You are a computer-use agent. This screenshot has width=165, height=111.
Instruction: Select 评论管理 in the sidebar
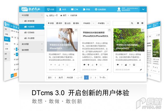[x=32, y=38]
